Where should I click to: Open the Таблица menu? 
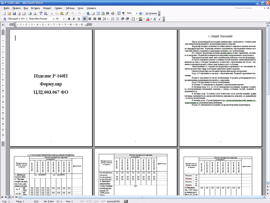[70, 7]
